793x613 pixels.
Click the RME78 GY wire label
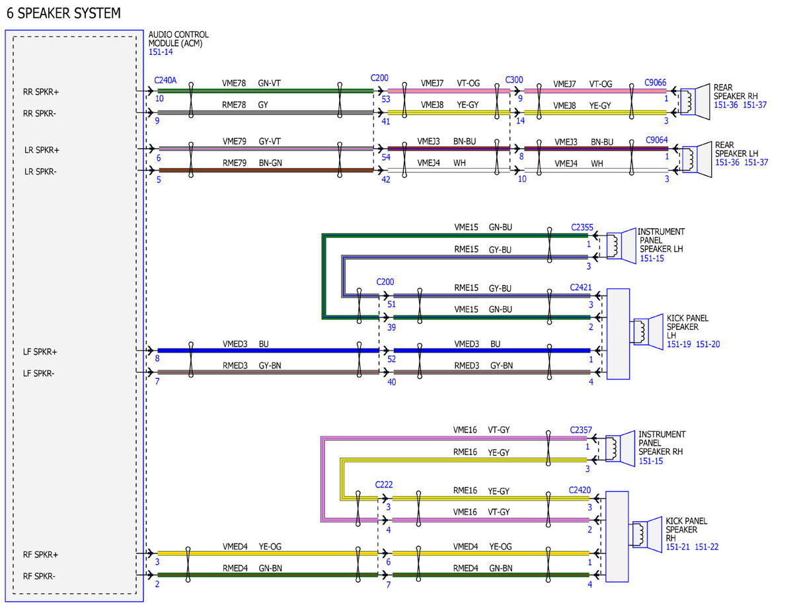[245, 105]
